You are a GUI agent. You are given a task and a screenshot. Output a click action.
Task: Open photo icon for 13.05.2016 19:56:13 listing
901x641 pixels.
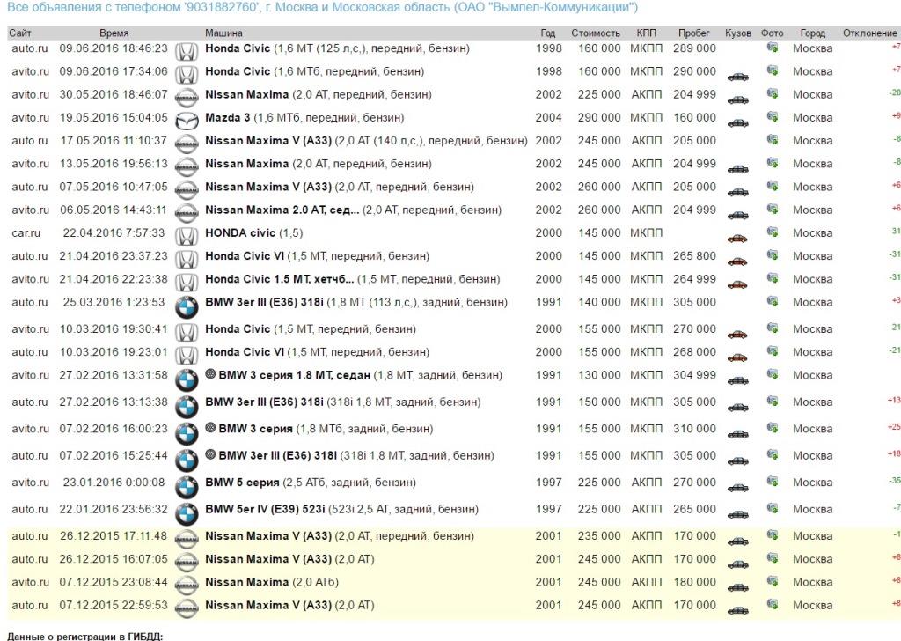pos(773,163)
